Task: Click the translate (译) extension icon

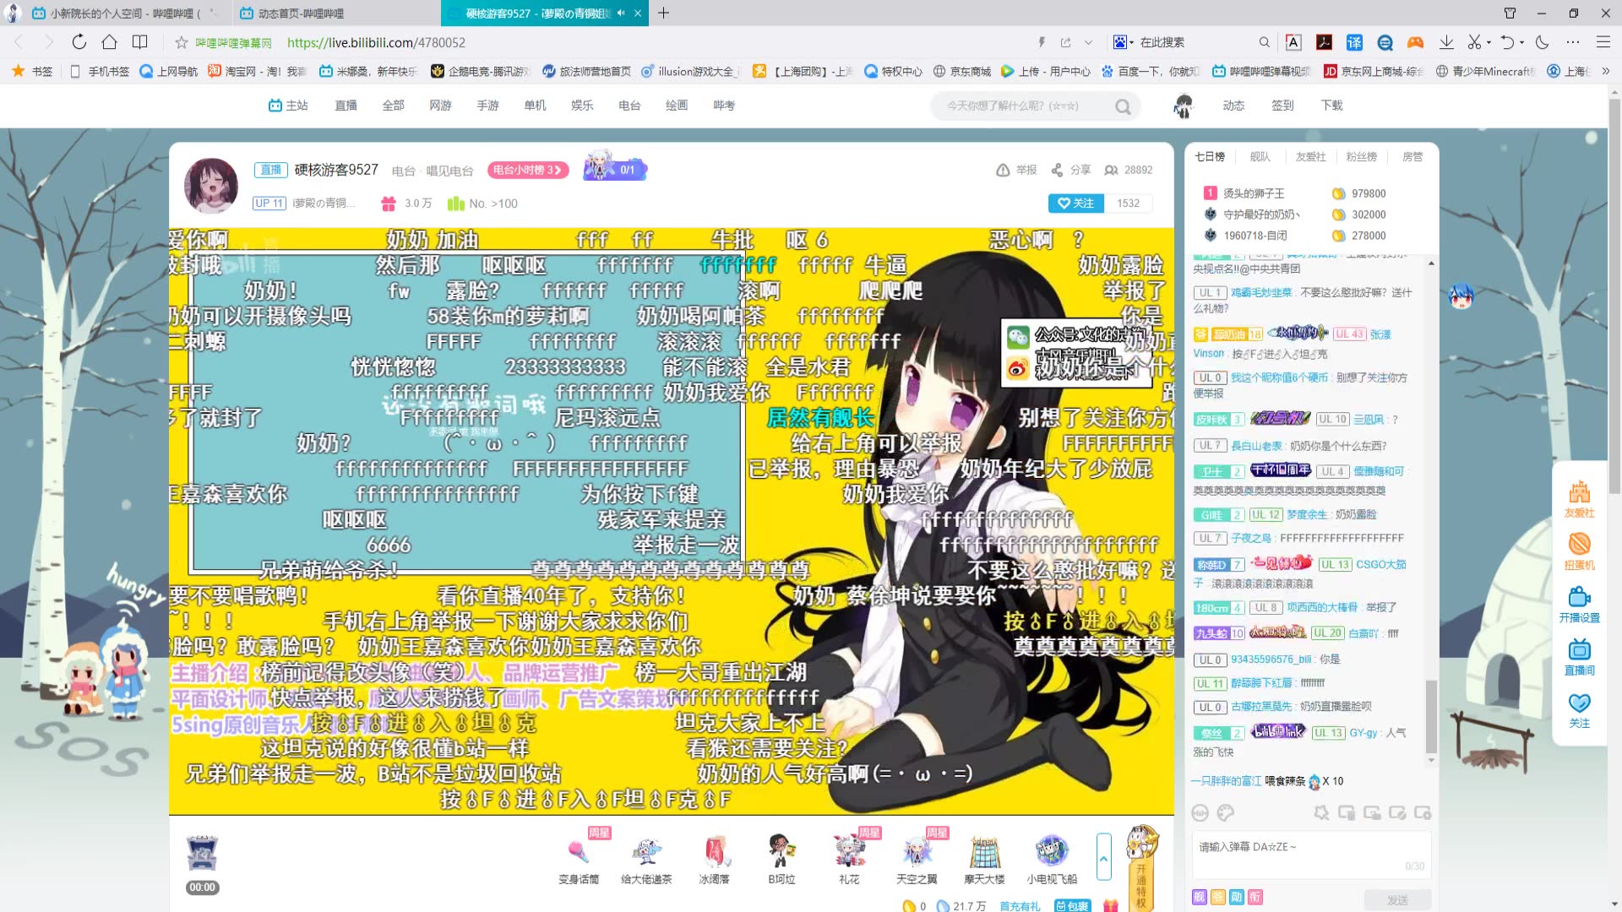Action: click(1354, 42)
